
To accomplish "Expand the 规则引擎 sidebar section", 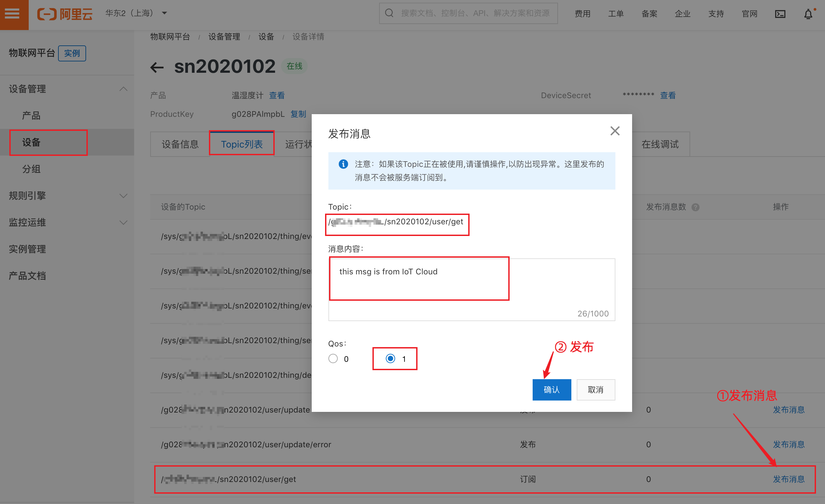I will point(123,196).
